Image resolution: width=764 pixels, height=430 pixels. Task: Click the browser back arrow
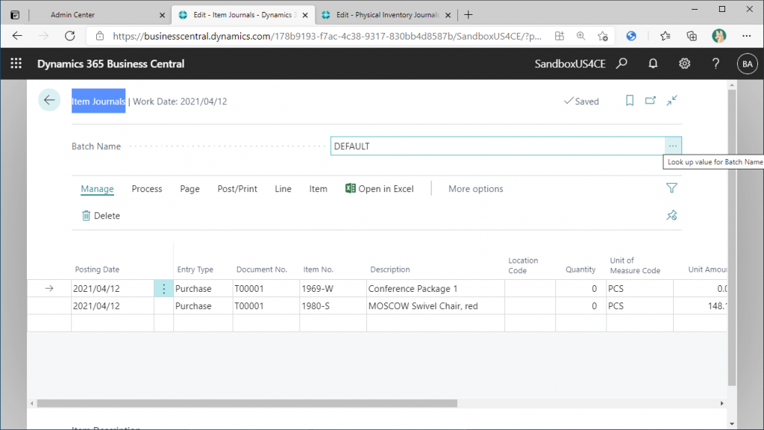coord(18,36)
